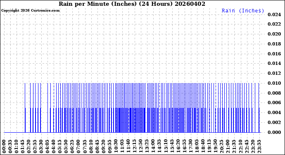Click the 0.004 y-axis value
285x155 pixels.
(x=274, y=112)
